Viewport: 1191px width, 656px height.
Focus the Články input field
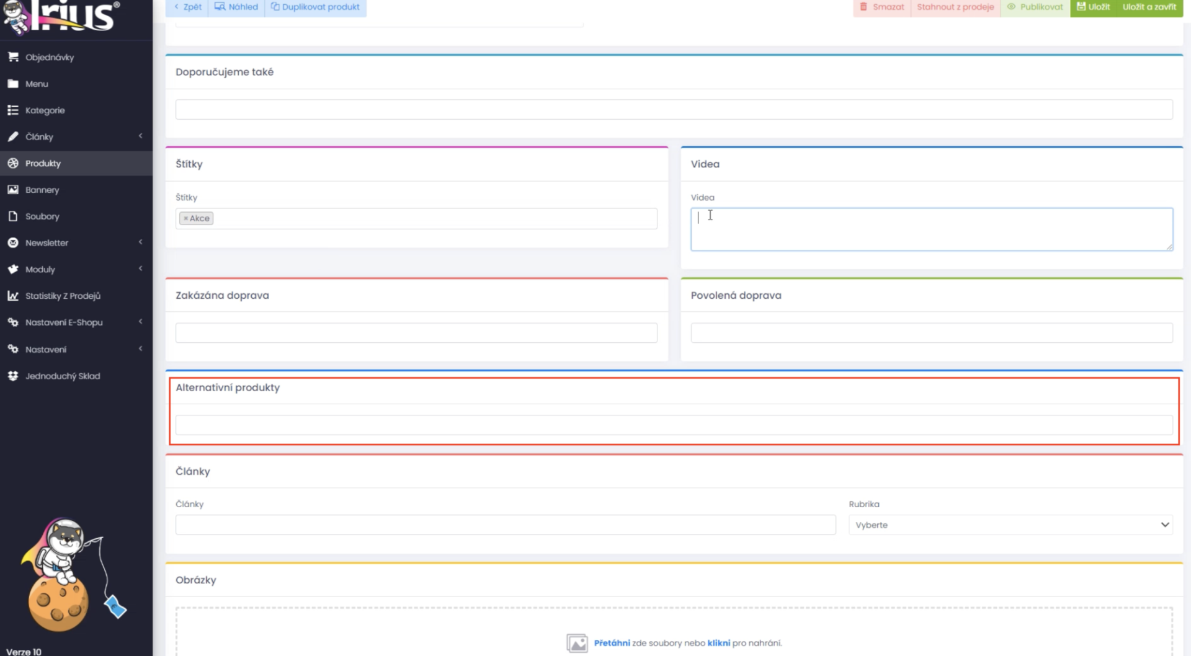click(506, 525)
